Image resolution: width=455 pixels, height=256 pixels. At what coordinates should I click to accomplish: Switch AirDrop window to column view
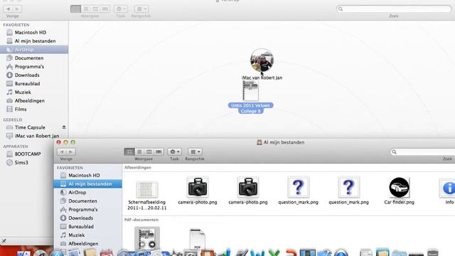[95, 9]
